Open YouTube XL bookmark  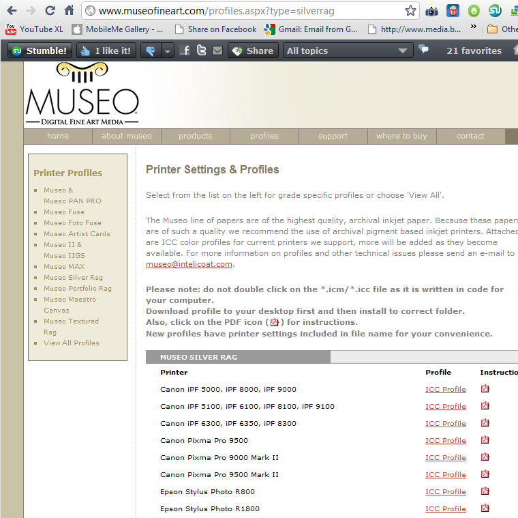click(x=34, y=29)
